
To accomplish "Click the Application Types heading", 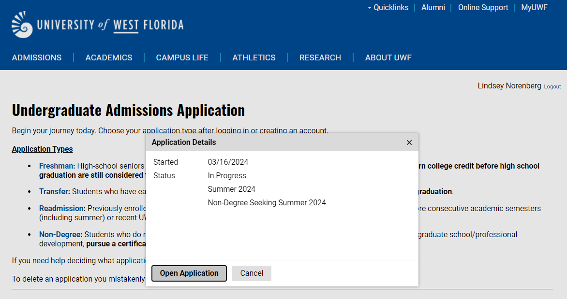I will [42, 149].
